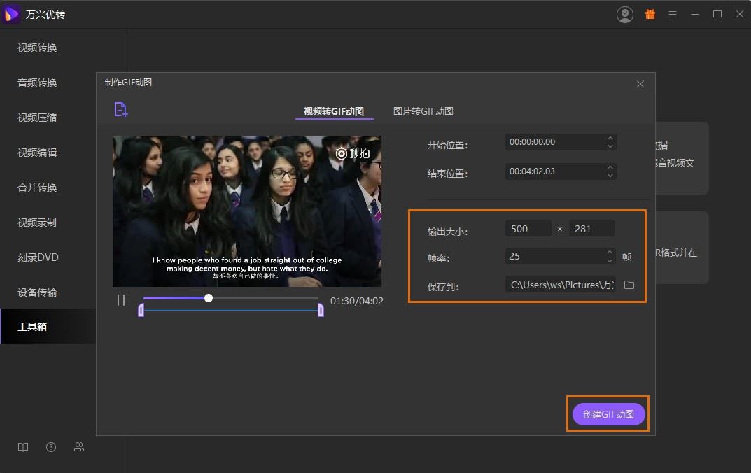The height and width of the screenshot is (473, 751).
Task: Select the 视频转GIF动图 tab
Action: [334, 111]
